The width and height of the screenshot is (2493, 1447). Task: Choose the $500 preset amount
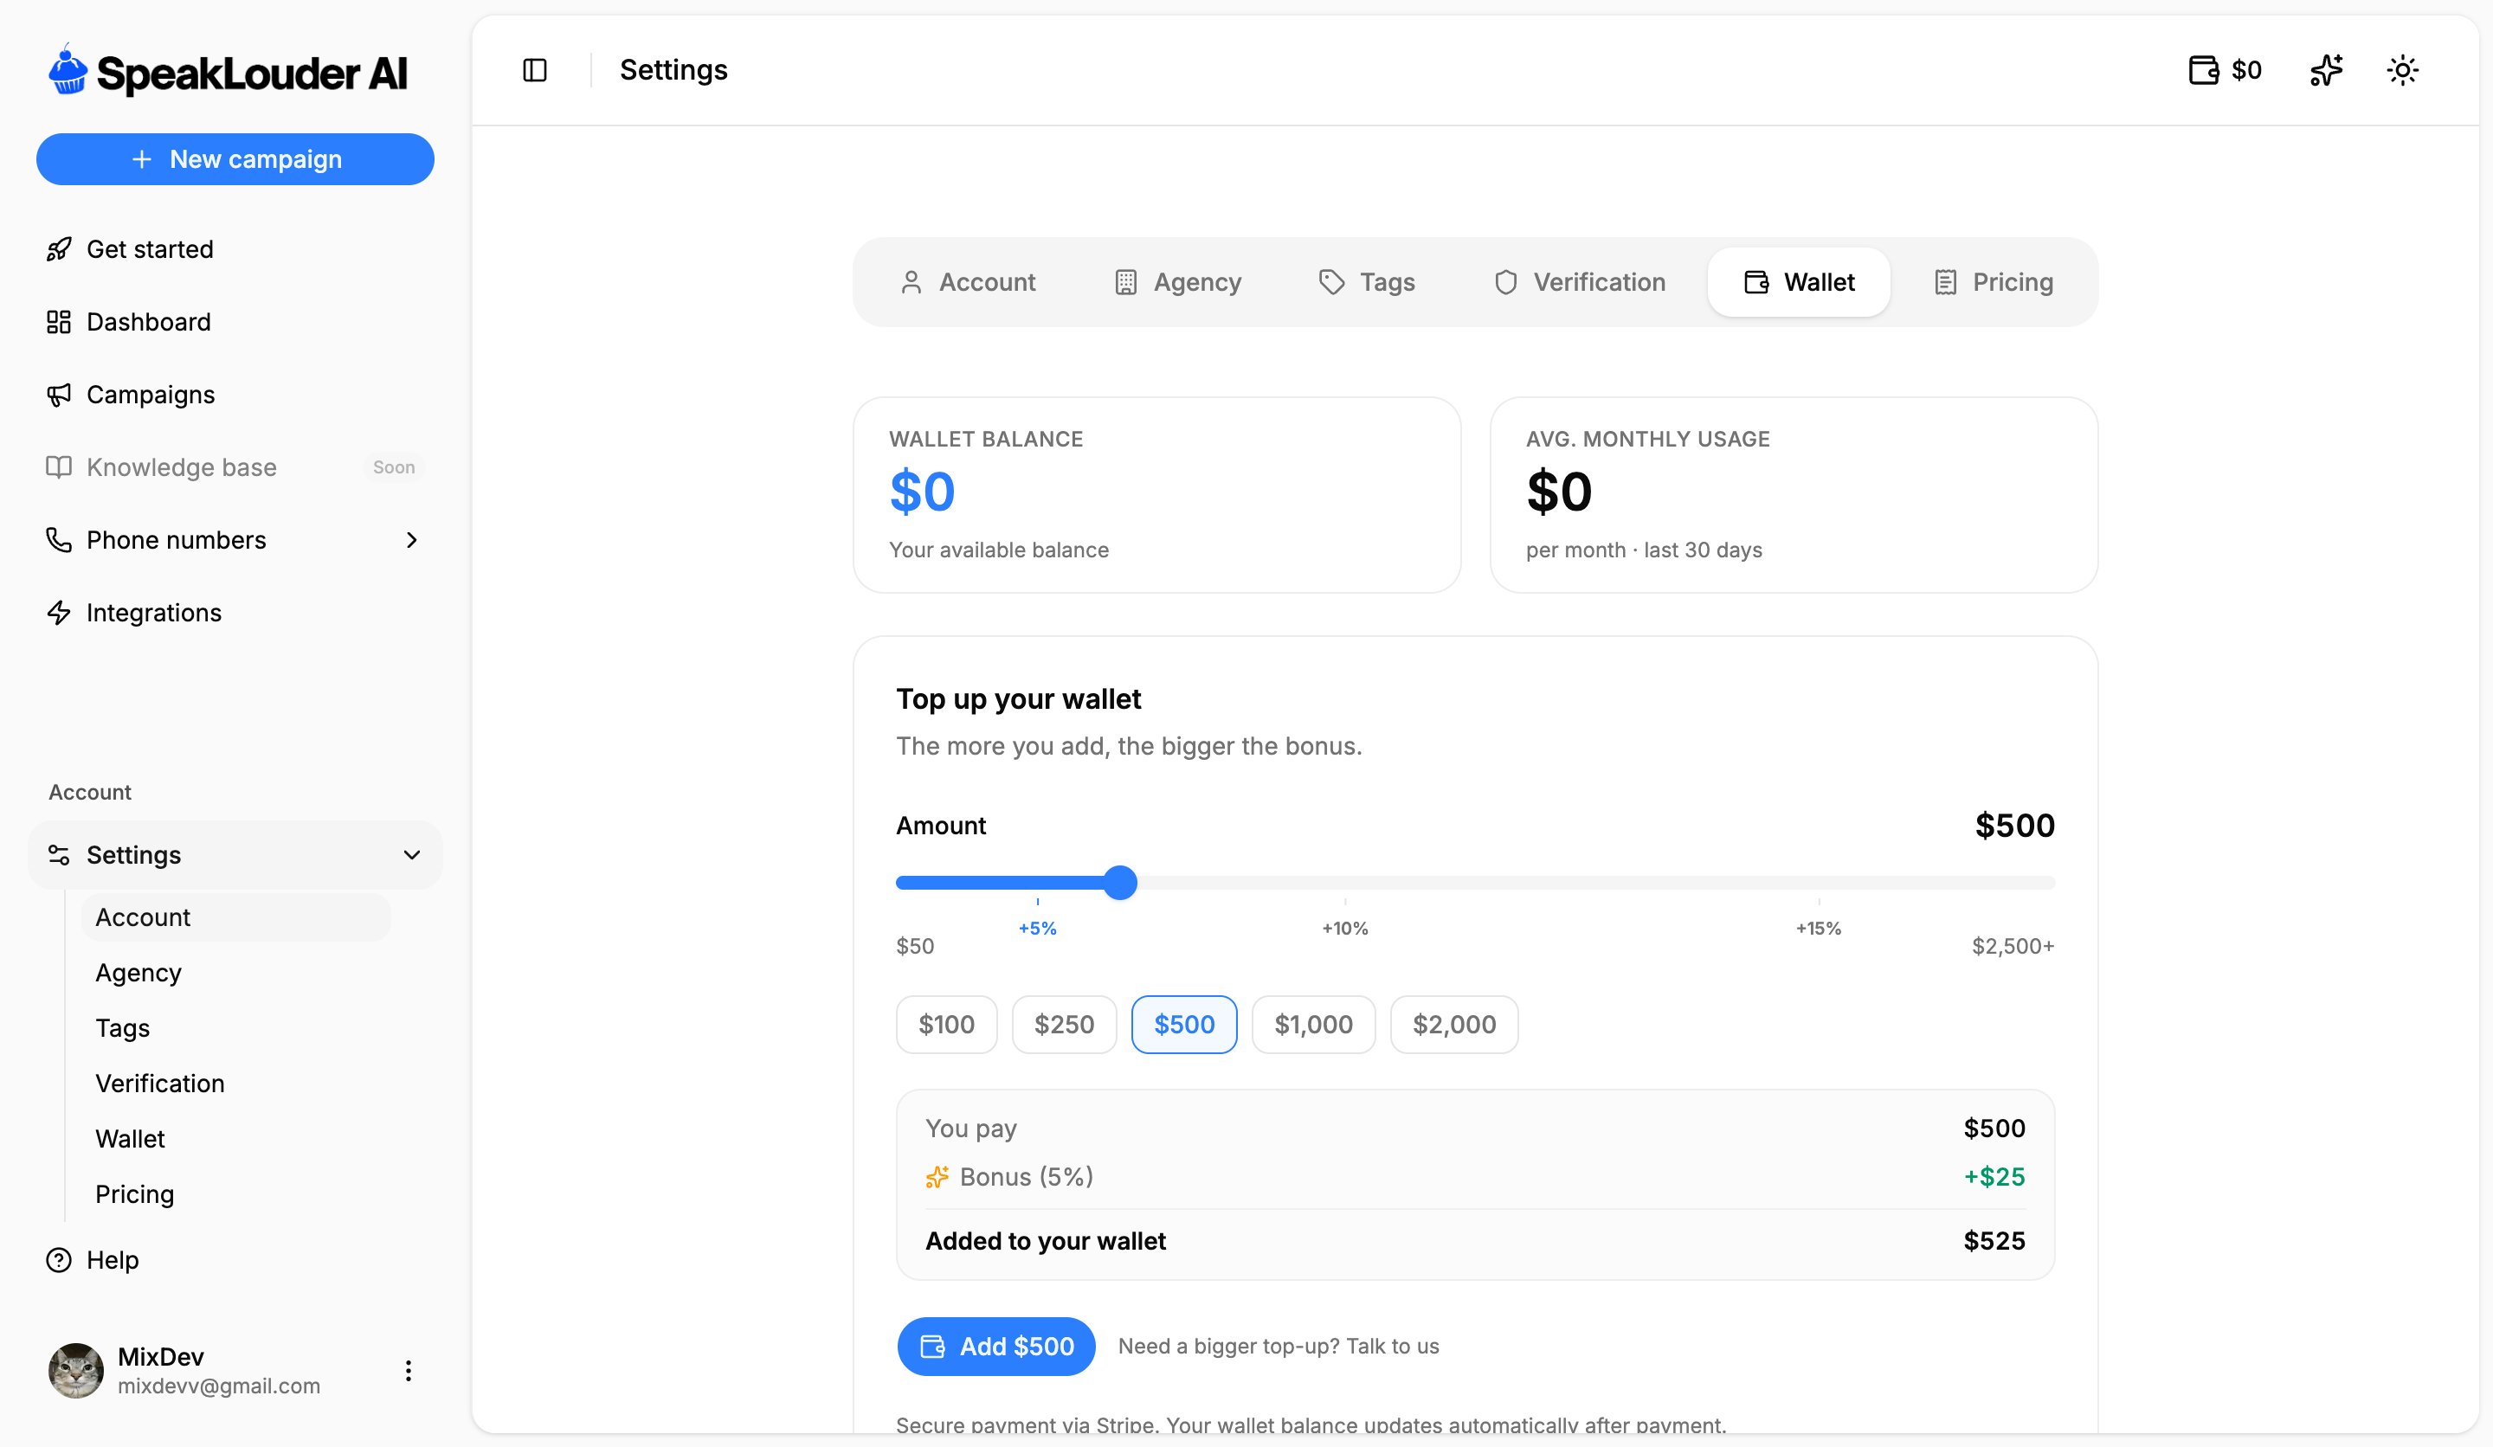1184,1025
